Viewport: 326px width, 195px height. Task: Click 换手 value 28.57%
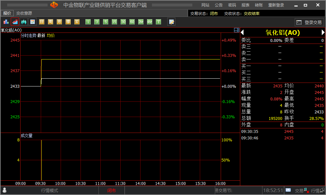tap(317, 118)
